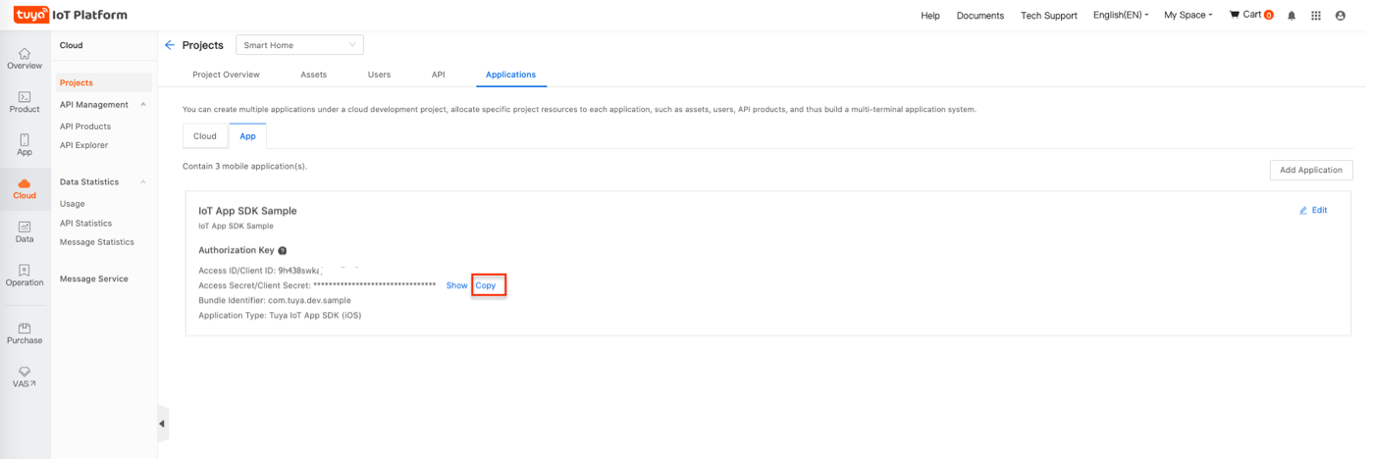This screenshot has height=459, width=1374.
Task: Open the Overview section in sidebar
Action: point(25,58)
